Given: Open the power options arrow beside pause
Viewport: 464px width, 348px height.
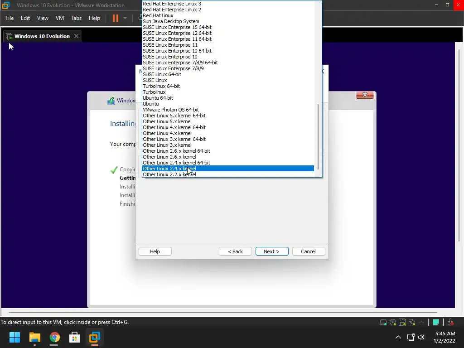Looking at the screenshot, I should pyautogui.click(x=125, y=18).
